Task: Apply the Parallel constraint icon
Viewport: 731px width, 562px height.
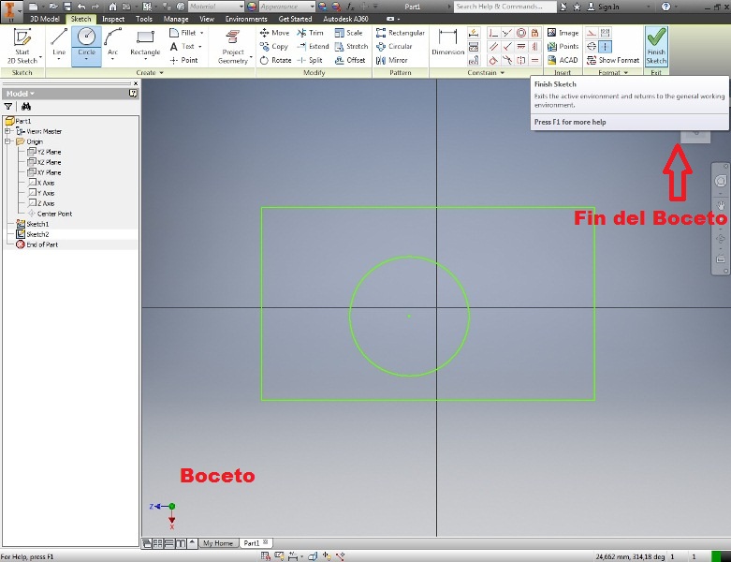Action: coord(493,47)
